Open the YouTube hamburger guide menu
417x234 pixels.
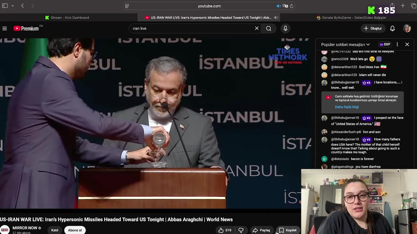[5, 29]
